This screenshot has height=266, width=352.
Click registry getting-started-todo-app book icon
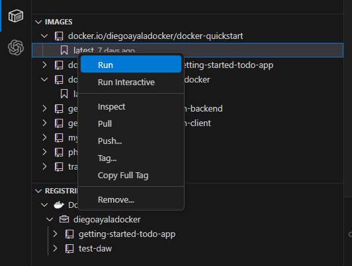69,234
